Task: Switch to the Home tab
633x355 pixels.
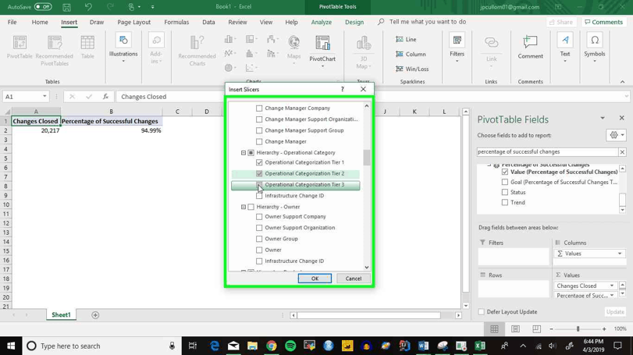Action: pyautogui.click(x=40, y=22)
